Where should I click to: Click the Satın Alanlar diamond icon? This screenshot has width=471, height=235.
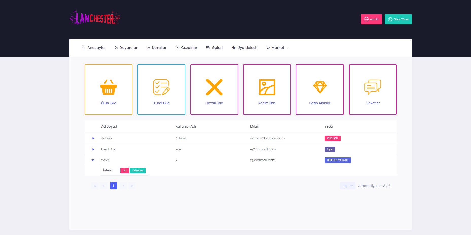pyautogui.click(x=320, y=87)
